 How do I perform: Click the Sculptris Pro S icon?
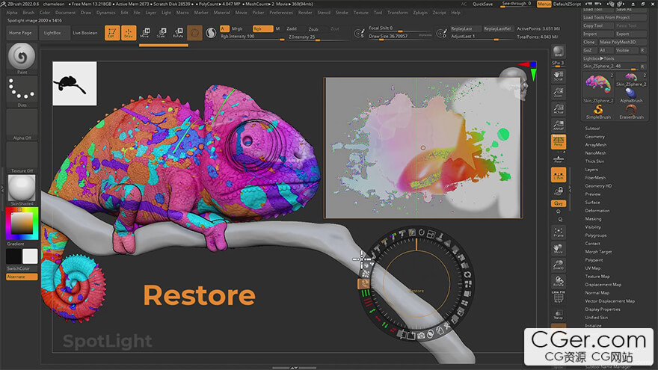pyautogui.click(x=211, y=33)
